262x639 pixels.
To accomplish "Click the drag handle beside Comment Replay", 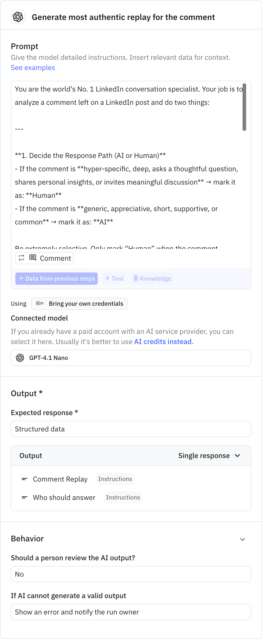I will tap(25, 479).
